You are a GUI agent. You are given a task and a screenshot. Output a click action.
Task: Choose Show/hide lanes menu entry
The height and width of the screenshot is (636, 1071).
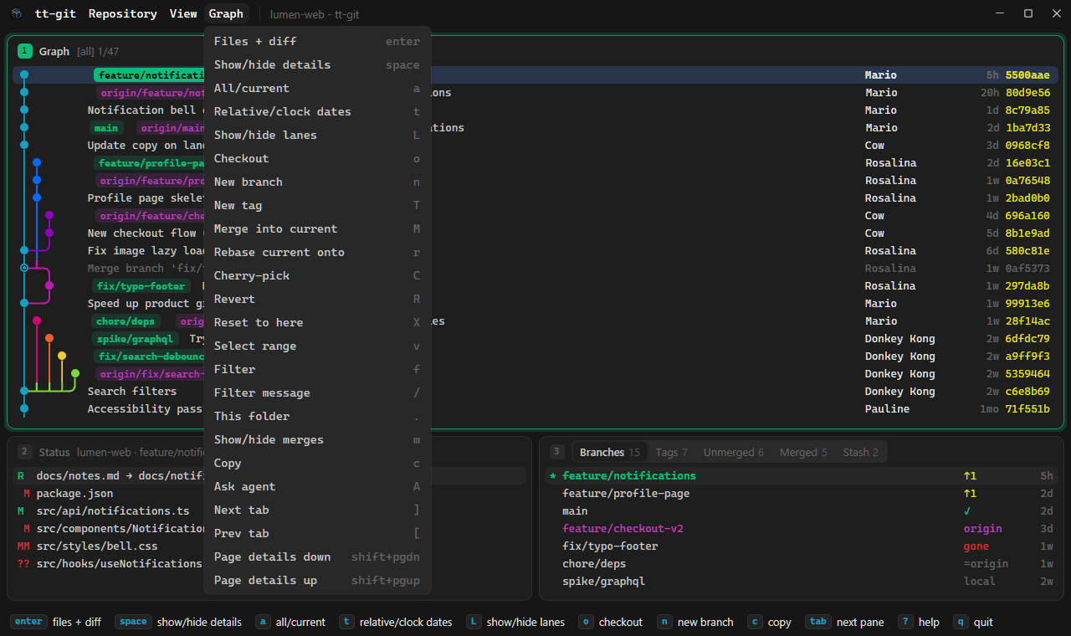click(317, 135)
